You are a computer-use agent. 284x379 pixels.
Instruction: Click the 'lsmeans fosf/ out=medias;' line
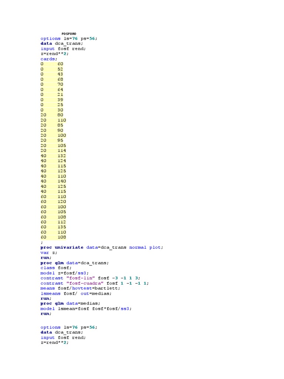[x=76, y=294]
